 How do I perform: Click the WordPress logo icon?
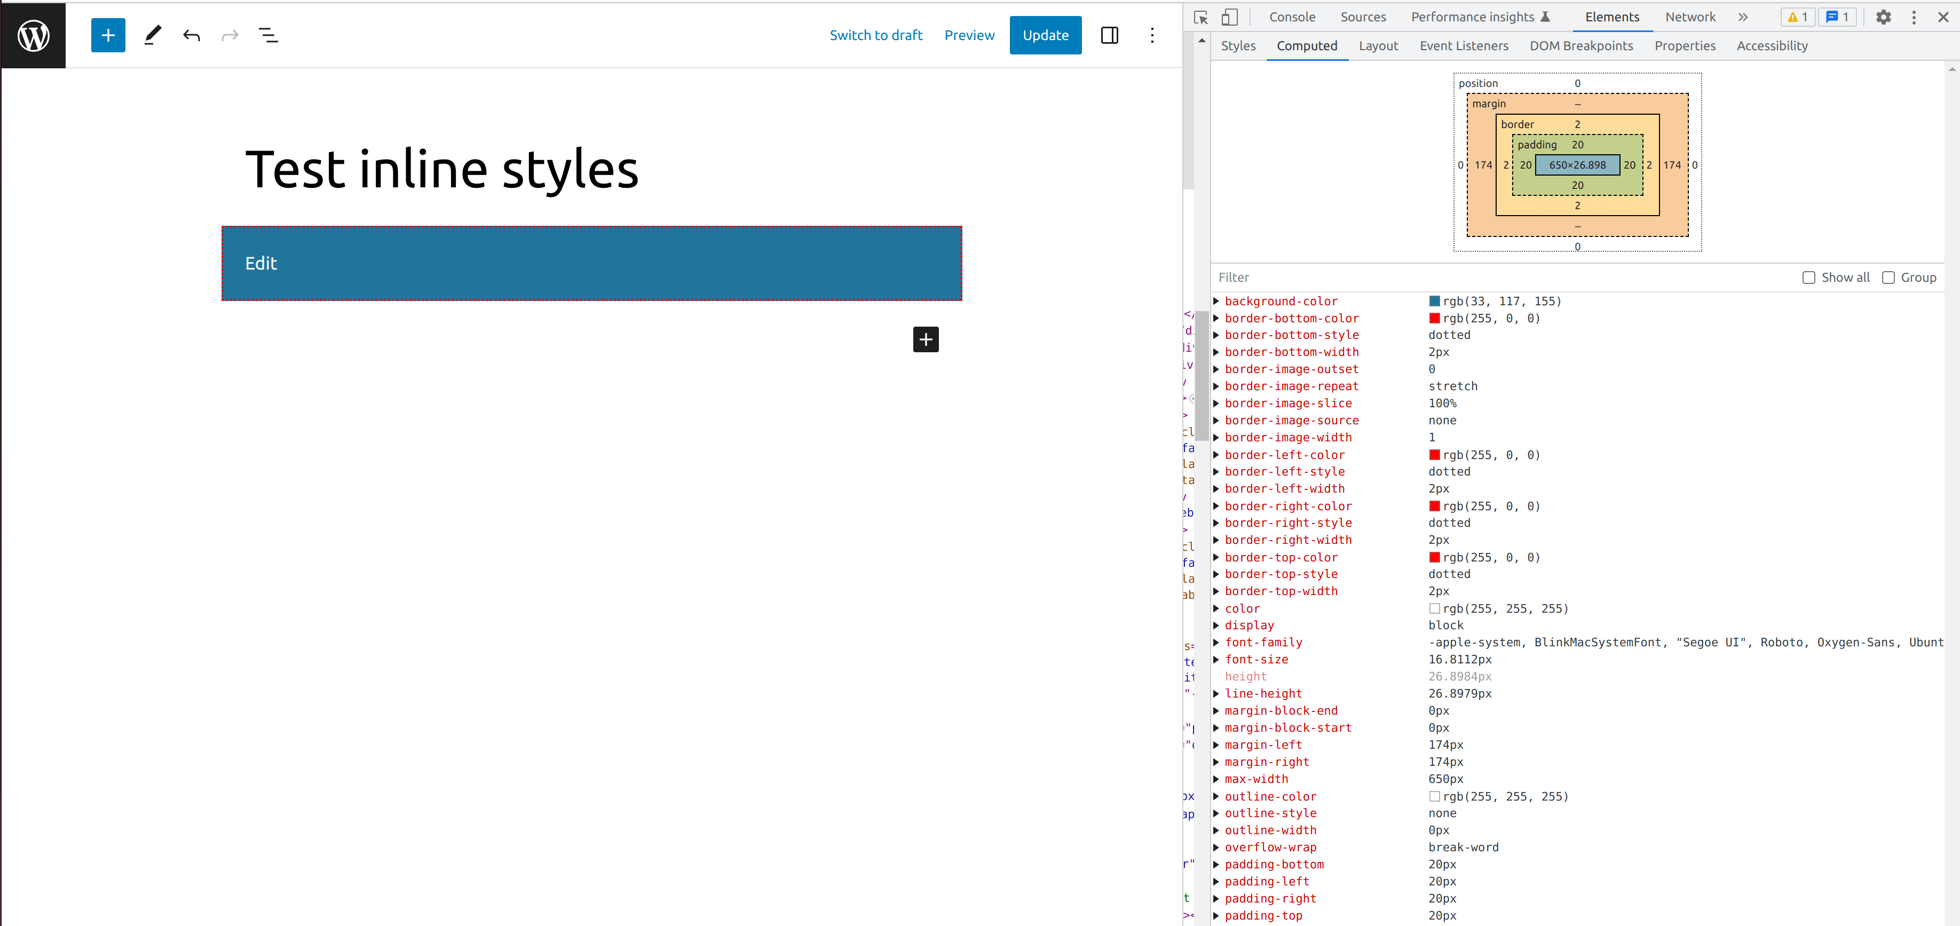pyautogui.click(x=34, y=35)
